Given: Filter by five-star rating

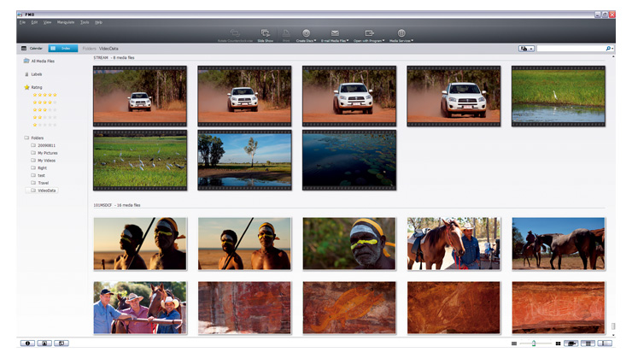Looking at the screenshot, I should (x=45, y=95).
